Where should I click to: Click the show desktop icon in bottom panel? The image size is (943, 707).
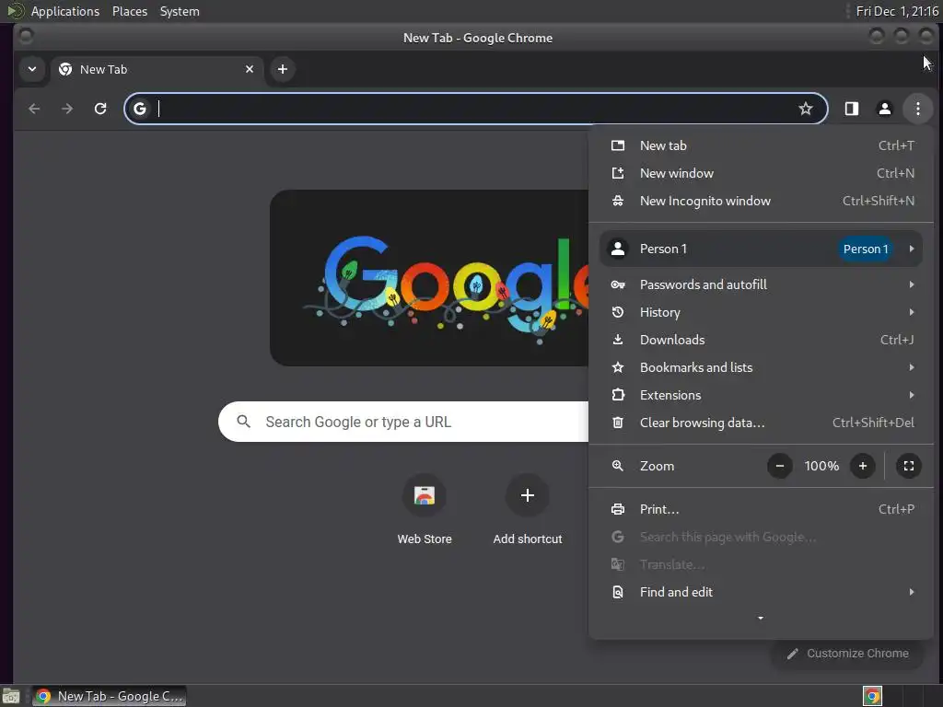tap(11, 696)
